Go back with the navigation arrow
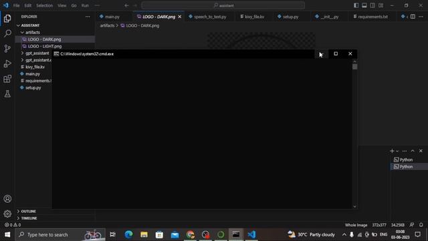This screenshot has width=428, height=241. 126,5
